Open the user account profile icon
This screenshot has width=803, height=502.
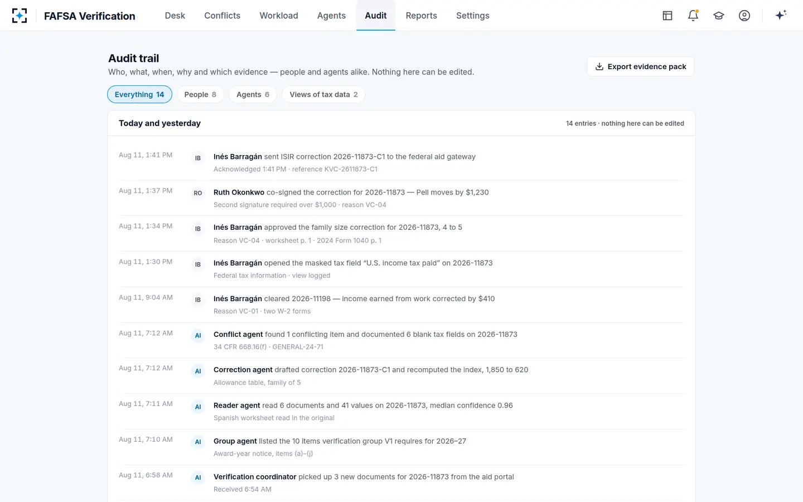[x=744, y=16]
